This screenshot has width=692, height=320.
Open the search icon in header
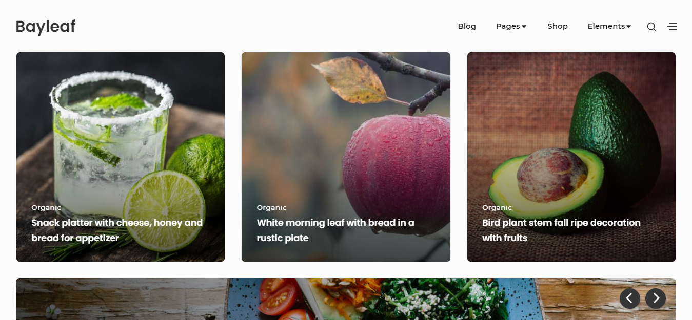(x=651, y=27)
